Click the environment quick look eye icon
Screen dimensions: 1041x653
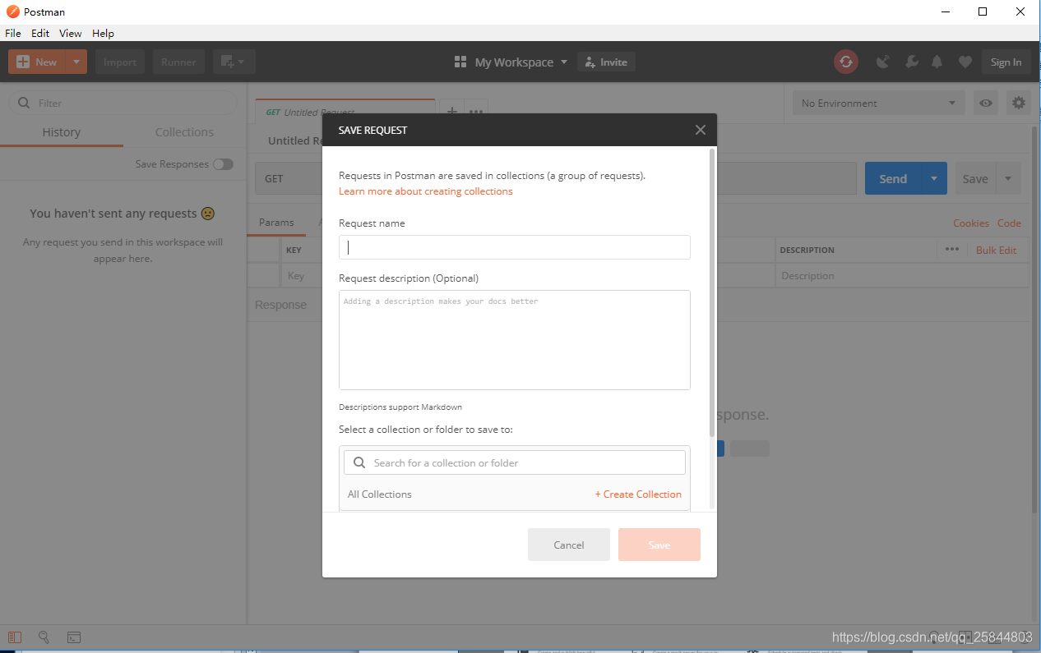(986, 103)
